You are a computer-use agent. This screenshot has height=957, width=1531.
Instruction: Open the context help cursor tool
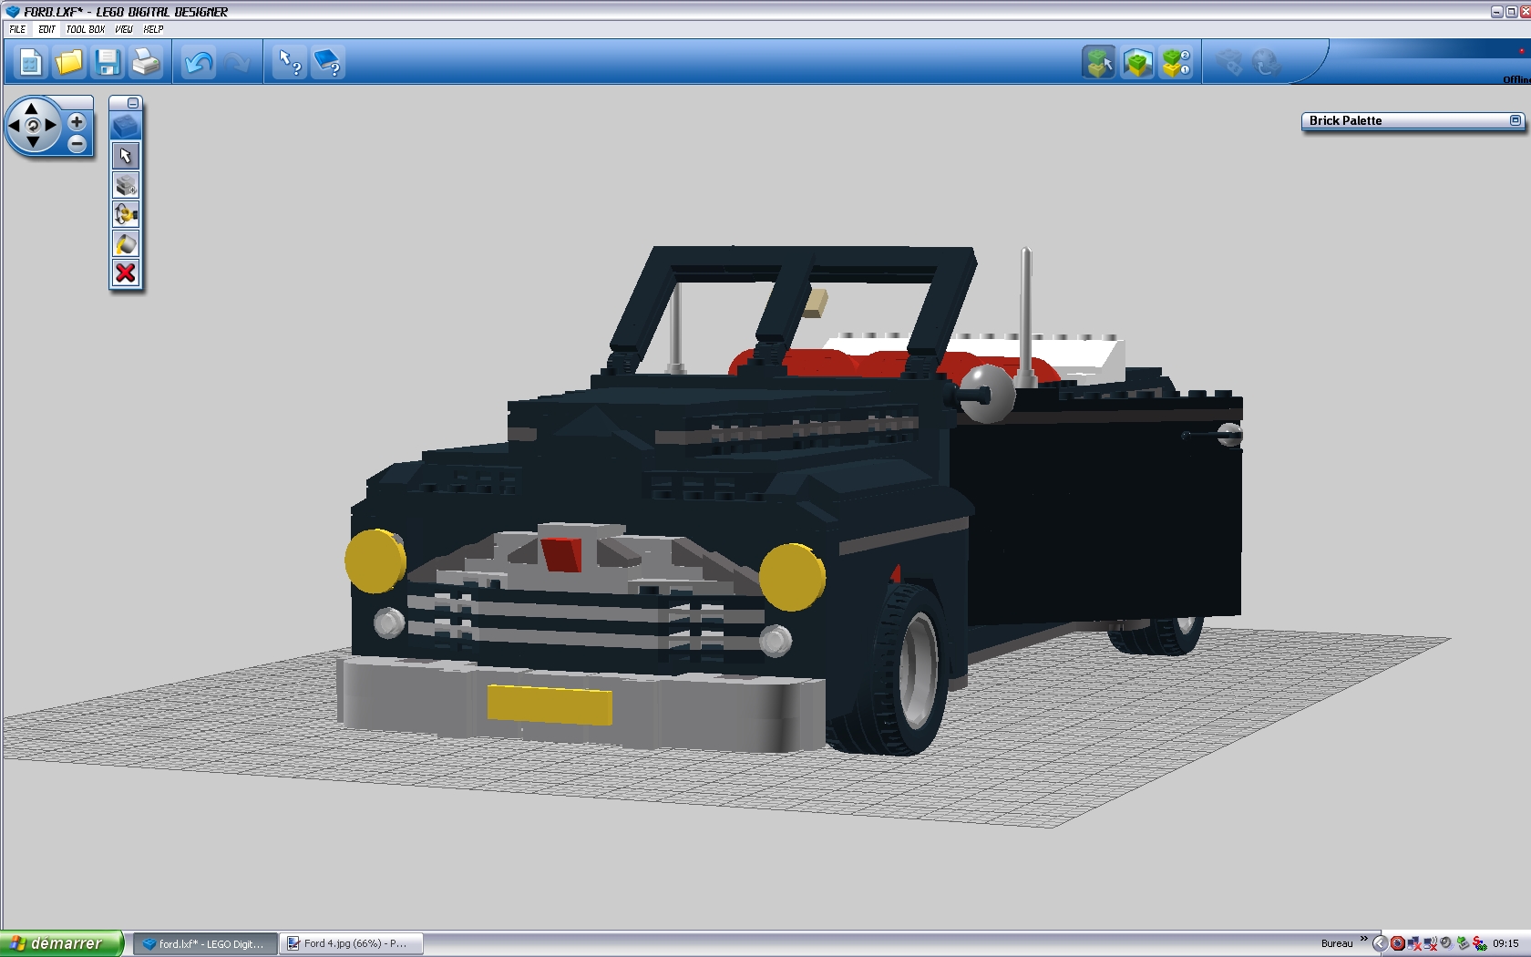coord(289,62)
